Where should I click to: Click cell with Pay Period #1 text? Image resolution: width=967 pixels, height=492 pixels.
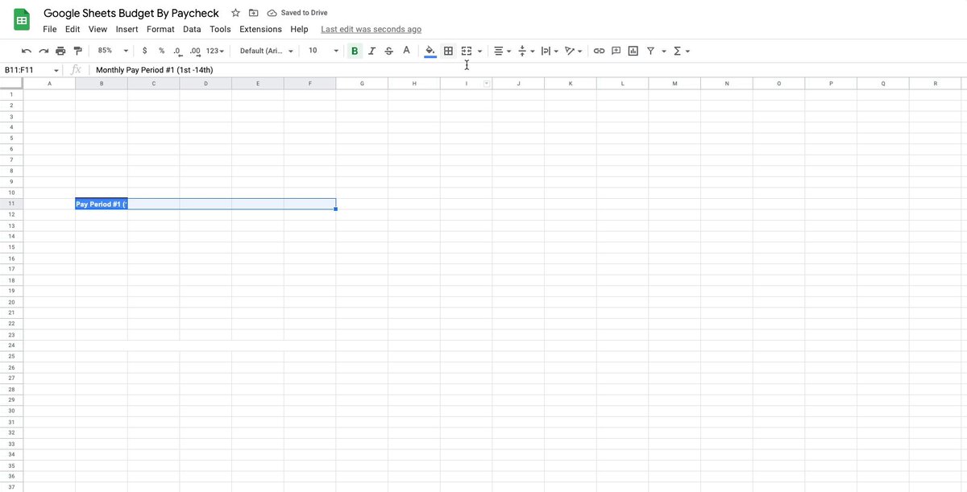click(x=102, y=205)
